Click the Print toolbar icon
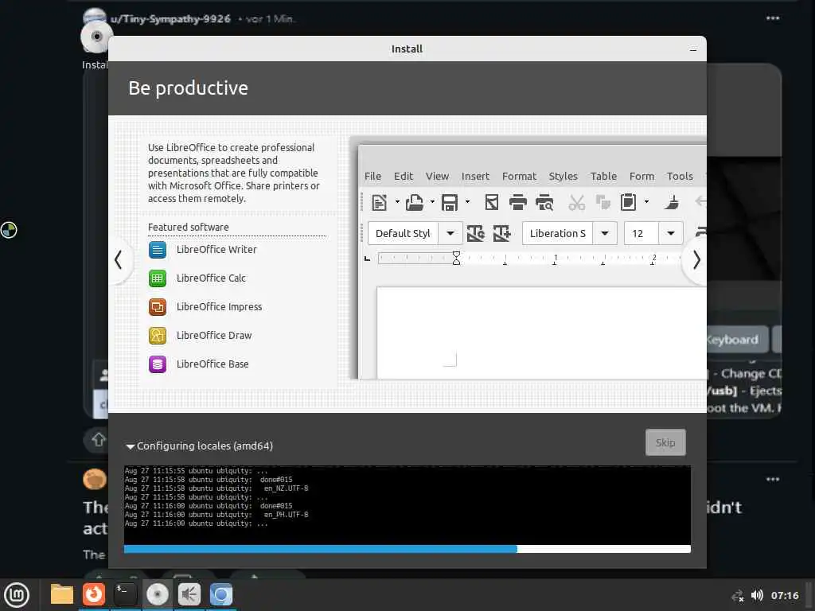This screenshot has height=611, width=815. (x=517, y=202)
